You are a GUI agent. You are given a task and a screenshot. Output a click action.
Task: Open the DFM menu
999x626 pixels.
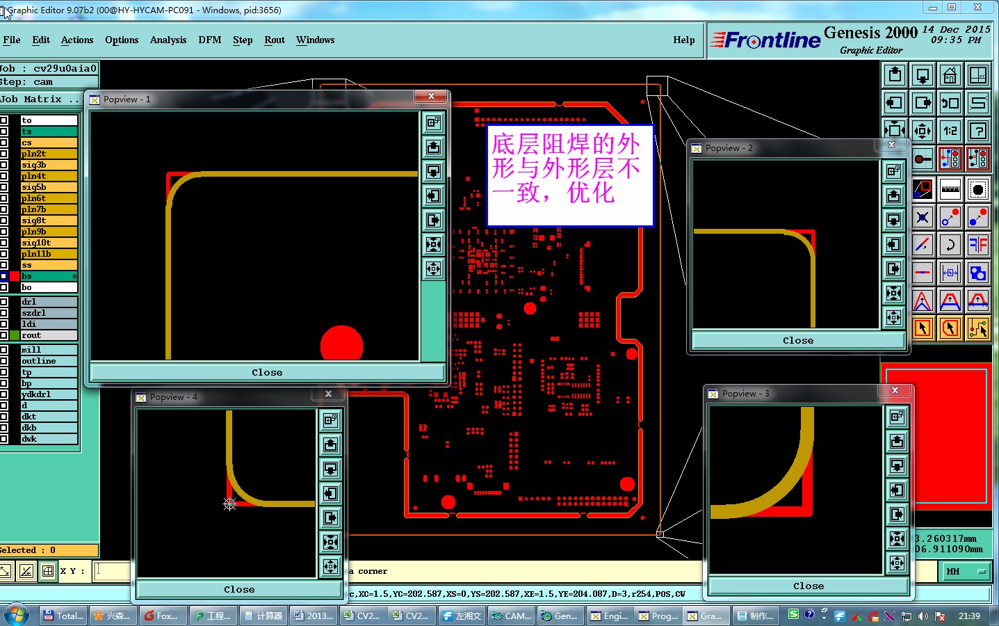point(210,40)
